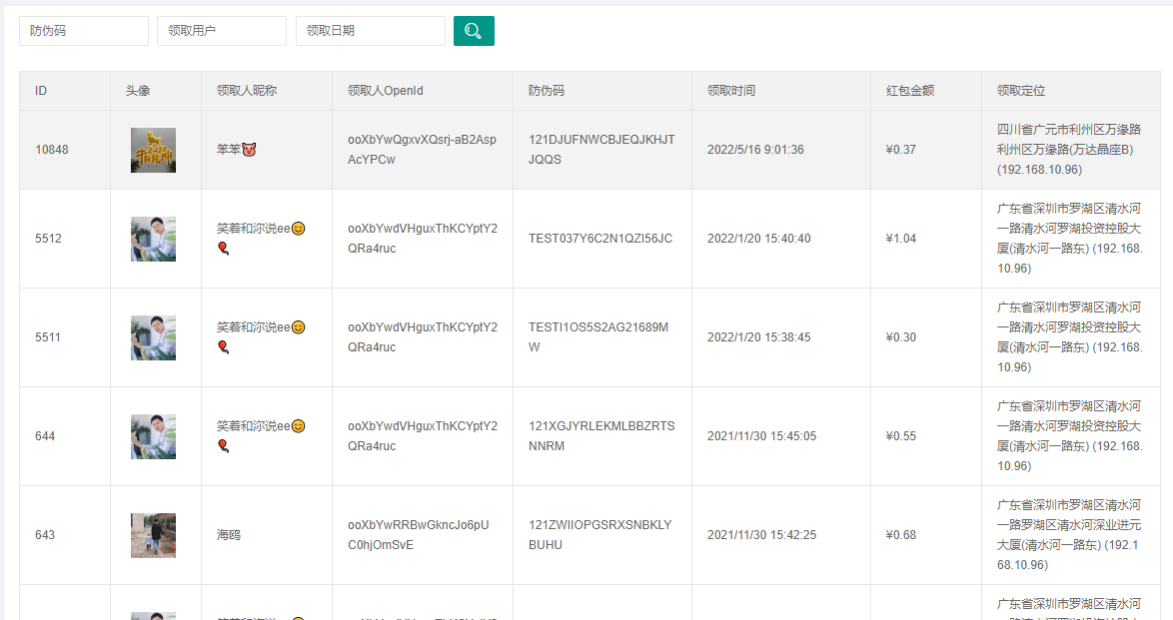This screenshot has height=620, width=1173.
Task: Click the ¥0.37 red packet amount
Action: [901, 150]
